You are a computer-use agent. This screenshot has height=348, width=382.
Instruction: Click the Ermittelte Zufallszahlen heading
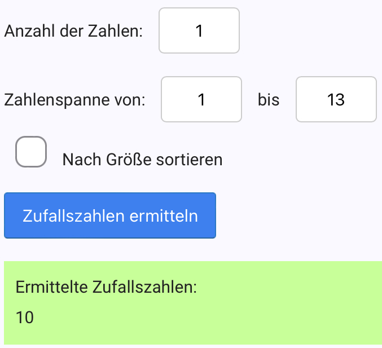point(107,287)
